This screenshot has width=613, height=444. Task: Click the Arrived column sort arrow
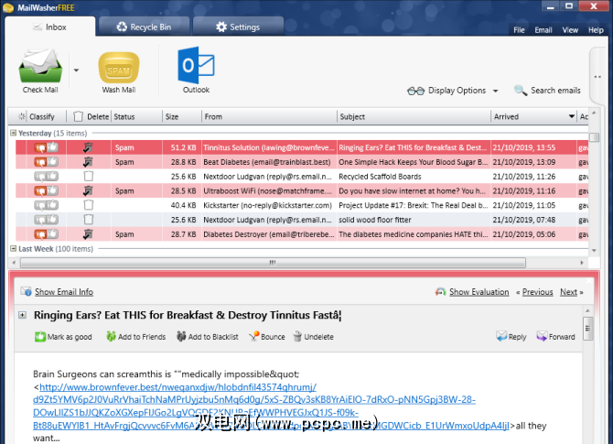(x=571, y=116)
